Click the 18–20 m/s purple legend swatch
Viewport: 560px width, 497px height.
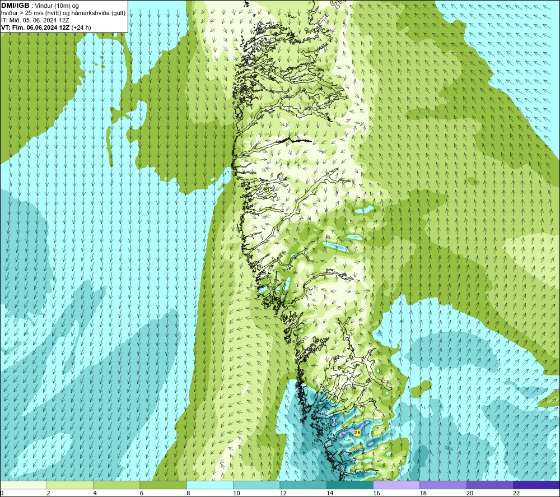(x=443, y=485)
